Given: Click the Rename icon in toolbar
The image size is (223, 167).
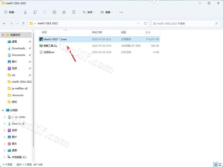Looking at the screenshot, I should coord(54,12).
